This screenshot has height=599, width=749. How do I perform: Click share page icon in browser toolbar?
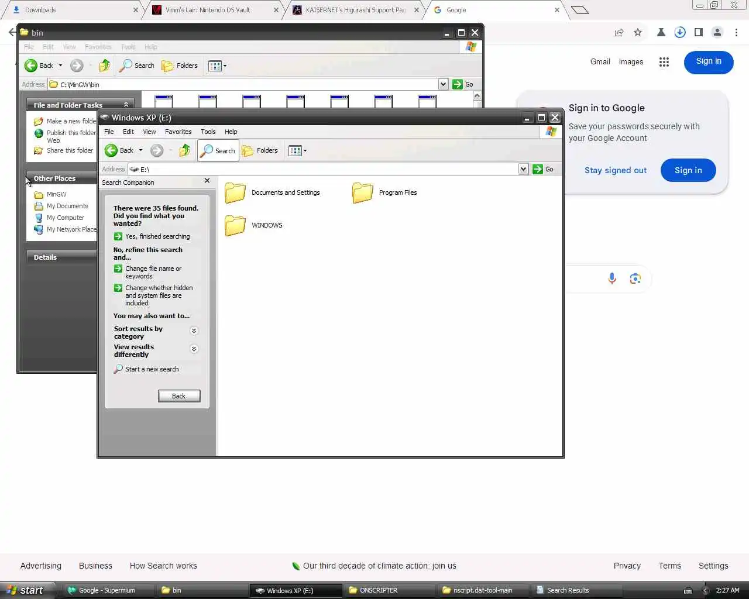(x=619, y=33)
